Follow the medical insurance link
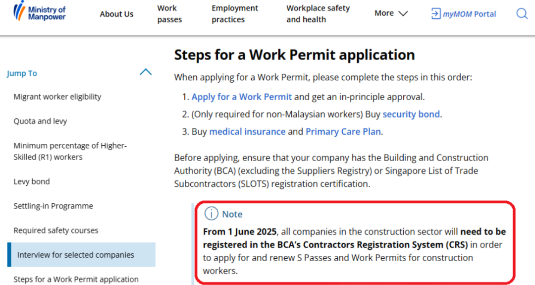This screenshot has height=285, width=535. [247, 132]
